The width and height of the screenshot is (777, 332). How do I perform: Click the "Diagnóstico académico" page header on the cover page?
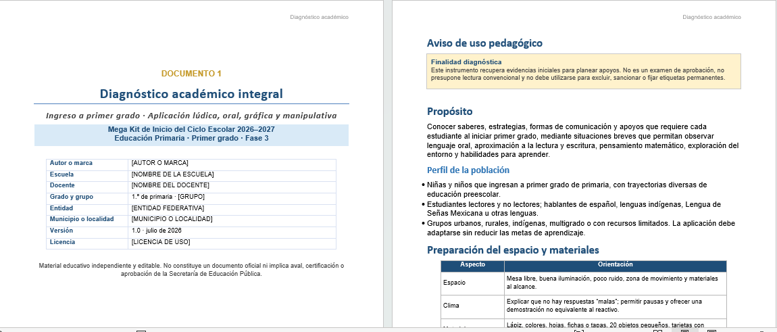coord(319,17)
